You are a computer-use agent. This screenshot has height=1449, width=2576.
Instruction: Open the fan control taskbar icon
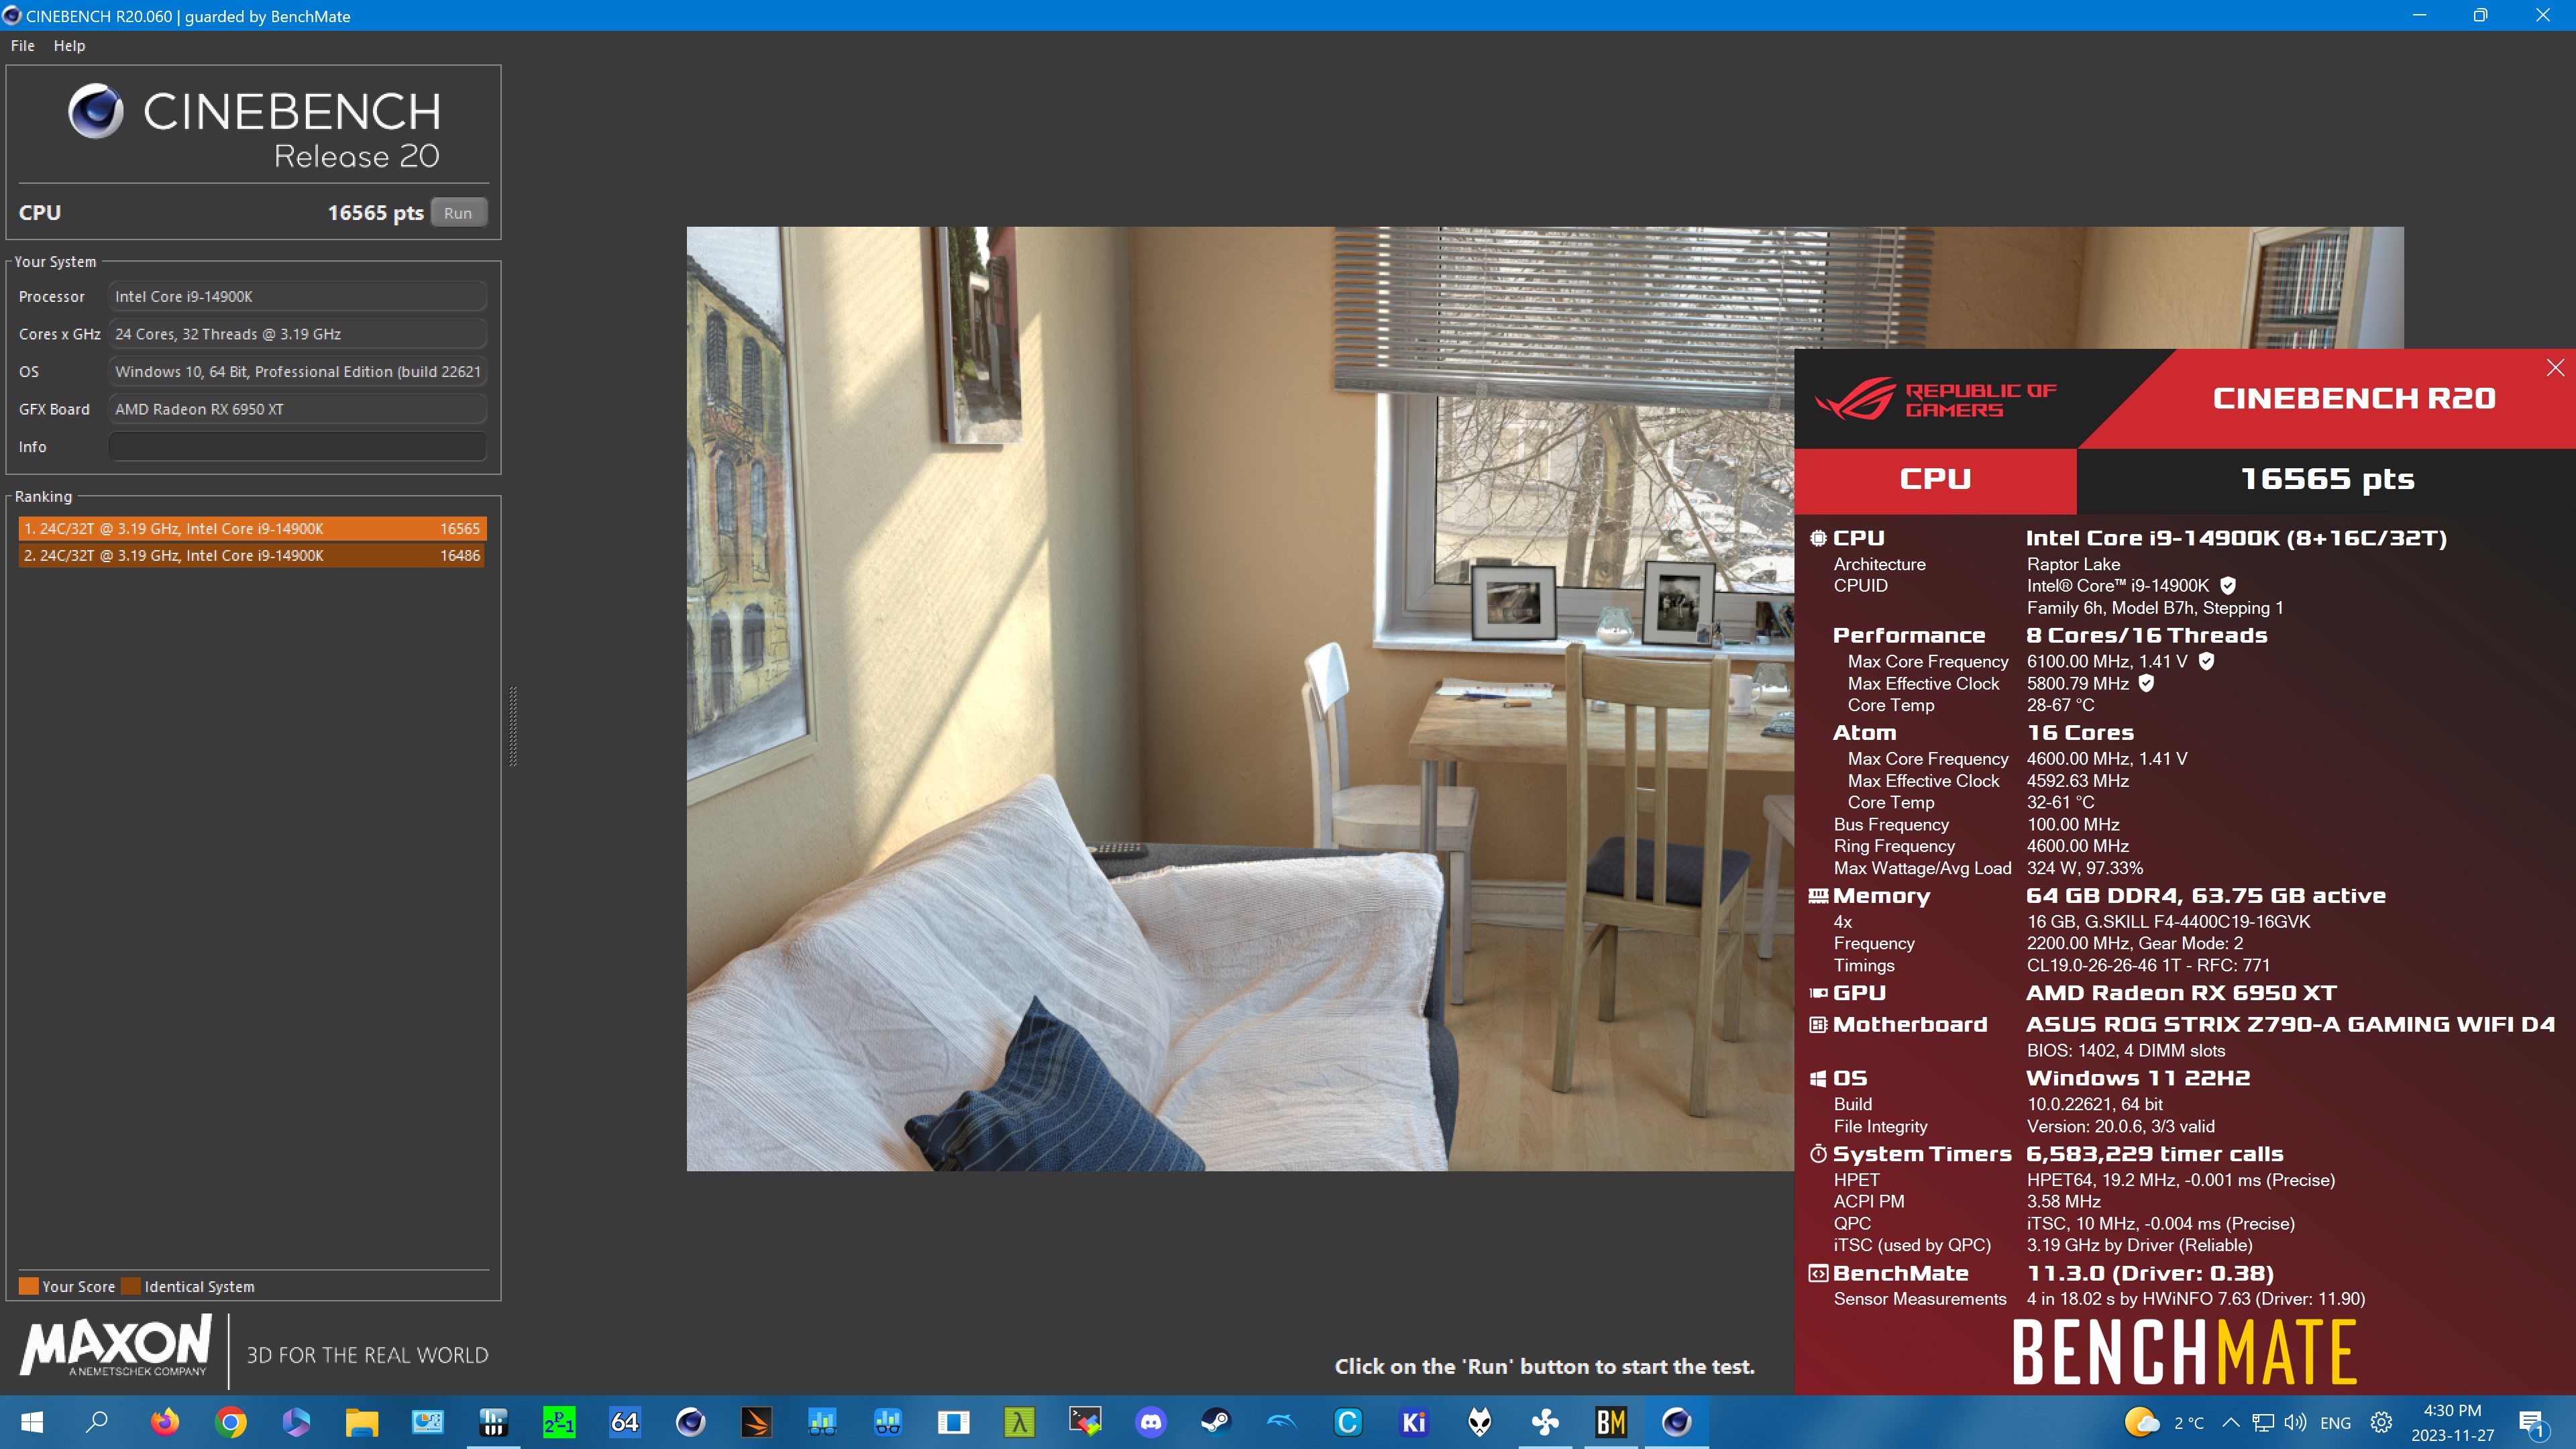click(1545, 1422)
